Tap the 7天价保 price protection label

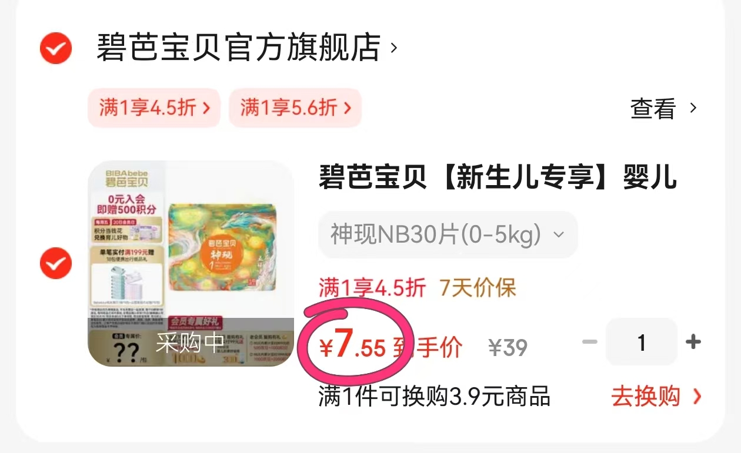478,288
